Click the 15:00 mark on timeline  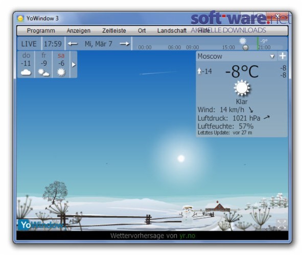click(x=228, y=47)
